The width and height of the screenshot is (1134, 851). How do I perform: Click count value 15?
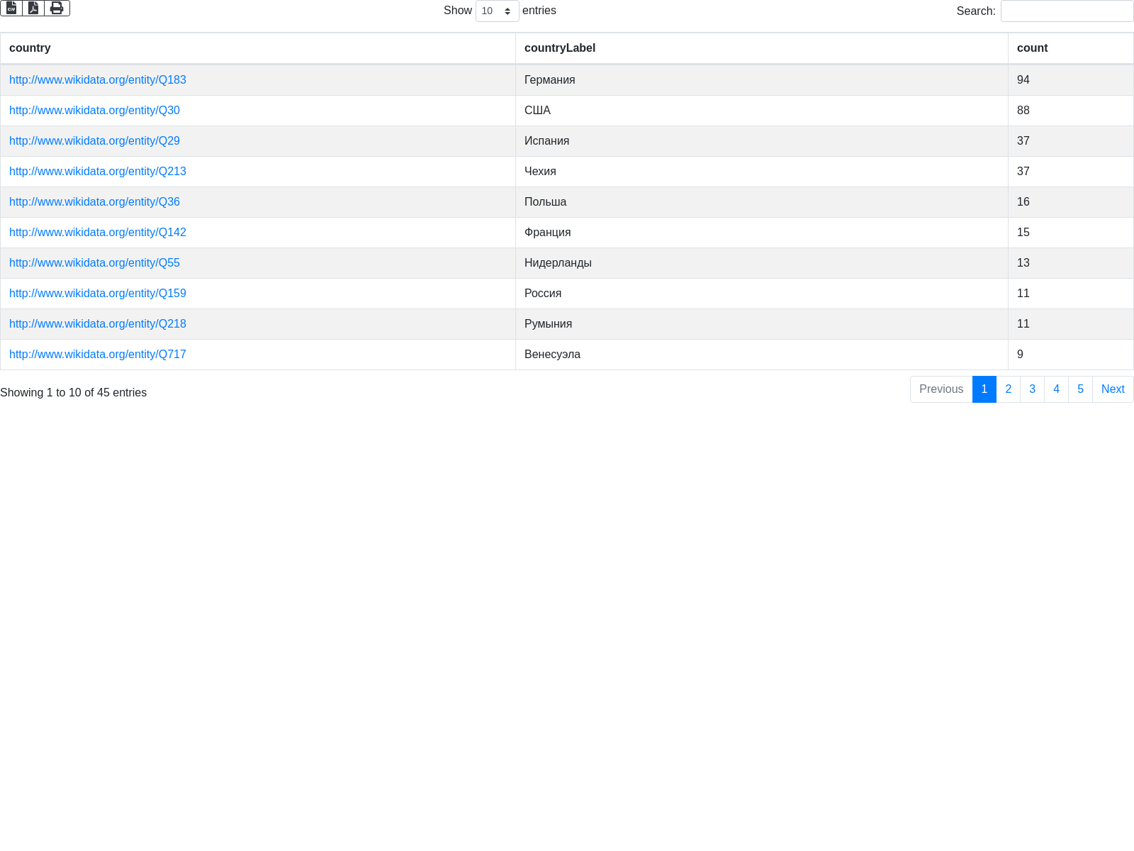pos(1023,233)
